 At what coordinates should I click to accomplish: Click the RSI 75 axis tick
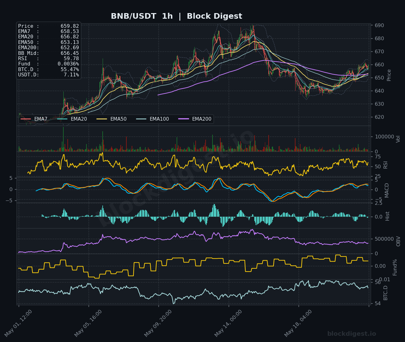377,157
